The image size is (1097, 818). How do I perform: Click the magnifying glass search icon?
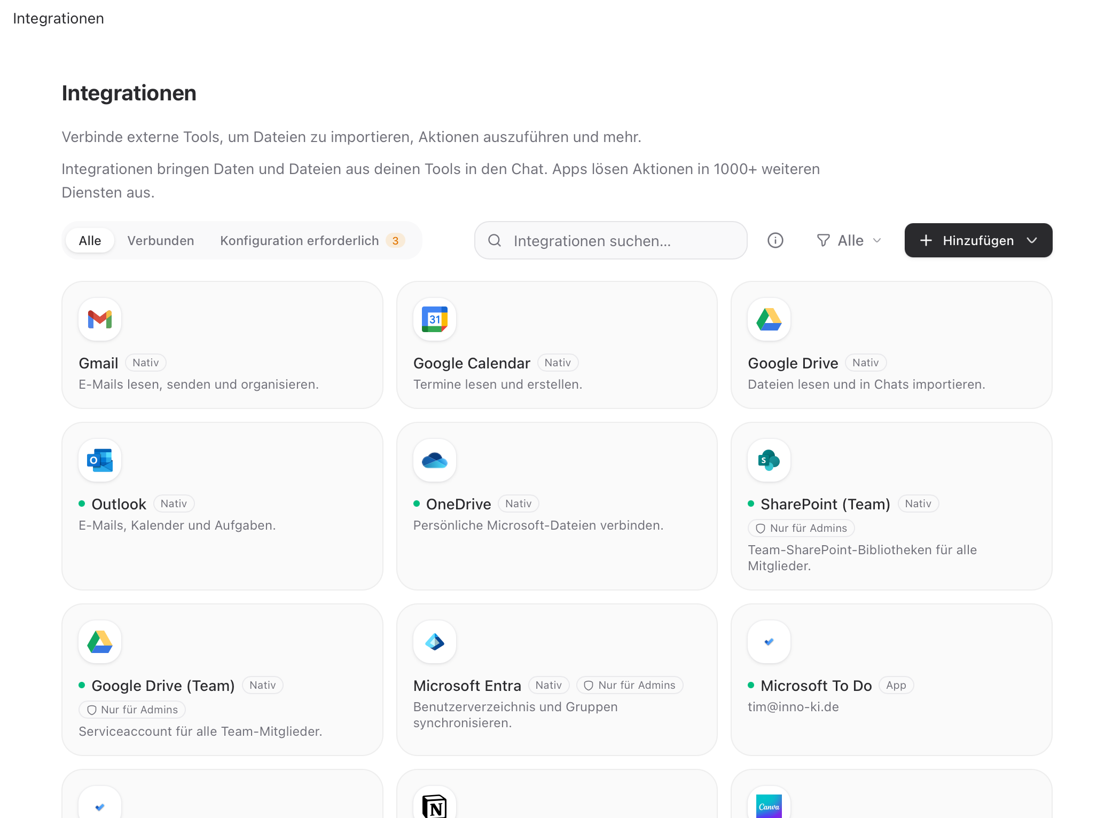coord(495,241)
